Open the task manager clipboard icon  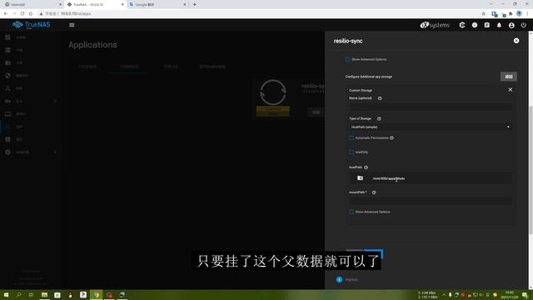[486, 25]
